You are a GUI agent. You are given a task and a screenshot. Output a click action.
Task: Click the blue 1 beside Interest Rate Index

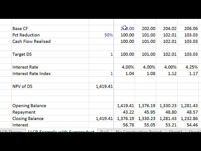pos(101,73)
